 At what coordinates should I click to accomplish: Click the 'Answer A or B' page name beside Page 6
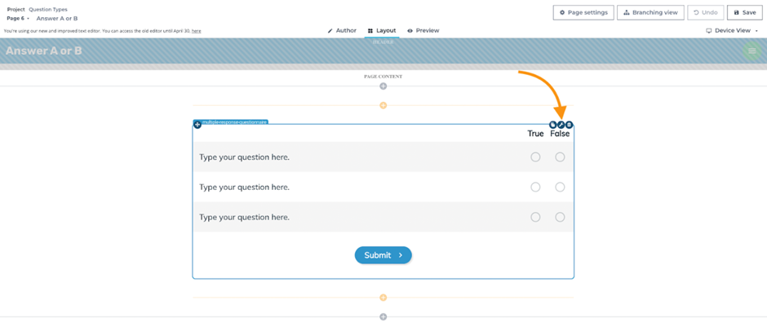tap(57, 18)
